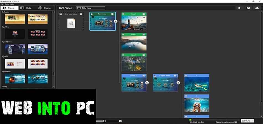Open the File menu
Screen dimensions: 263x124
pos(2,4)
